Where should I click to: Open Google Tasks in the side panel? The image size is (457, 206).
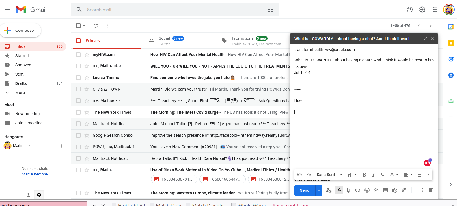[451, 59]
